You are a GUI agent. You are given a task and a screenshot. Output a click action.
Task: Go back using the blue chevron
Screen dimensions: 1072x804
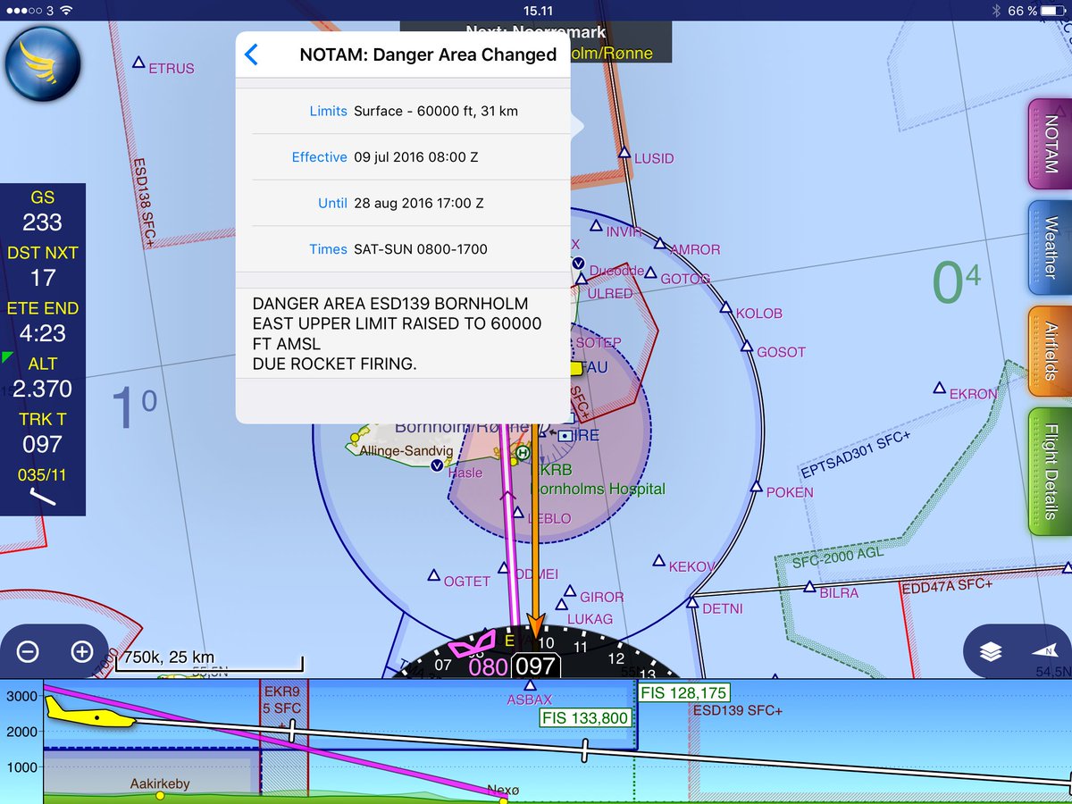pos(251,54)
